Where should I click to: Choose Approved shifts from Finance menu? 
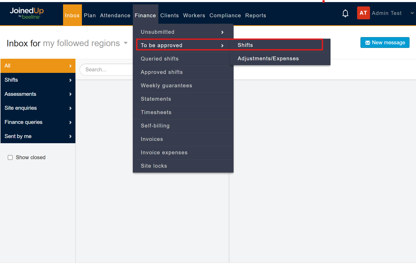183,72
